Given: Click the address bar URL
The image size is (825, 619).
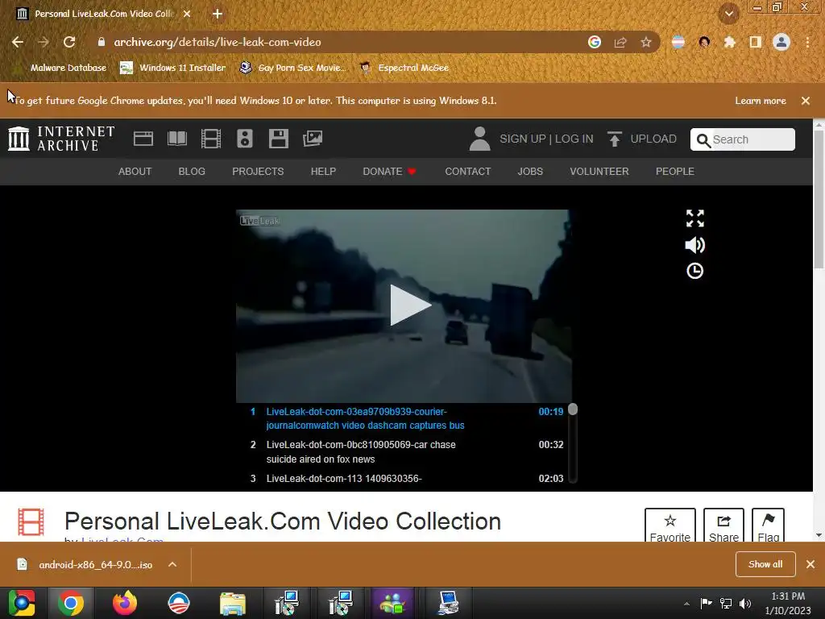Looking at the screenshot, I should point(218,42).
